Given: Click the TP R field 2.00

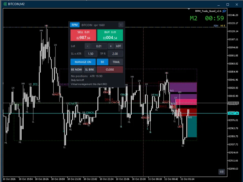Looking at the screenshot, I should (x=115, y=54).
